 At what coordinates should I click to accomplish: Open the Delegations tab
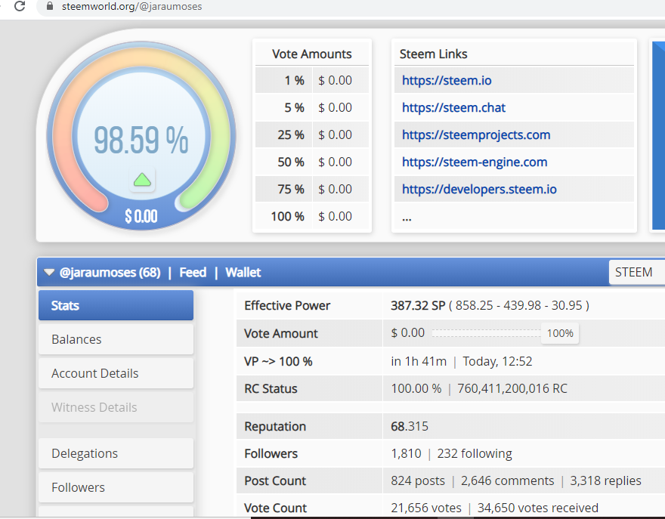tap(116, 453)
